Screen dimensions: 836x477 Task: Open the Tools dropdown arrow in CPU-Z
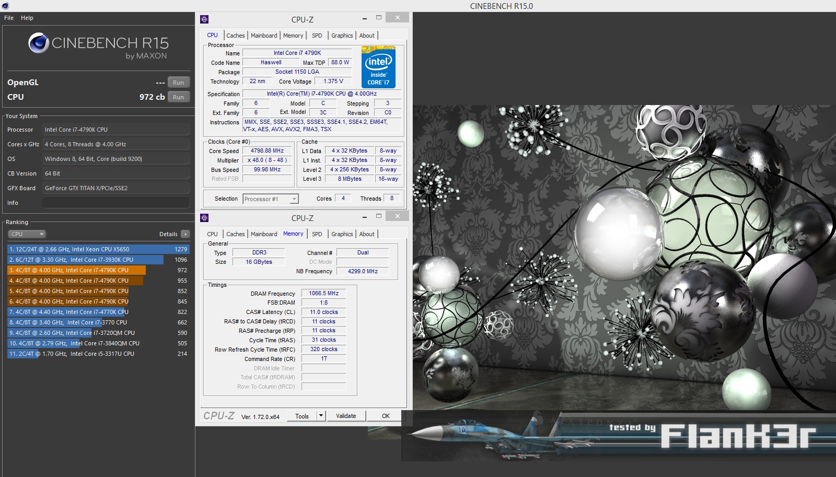click(x=321, y=416)
